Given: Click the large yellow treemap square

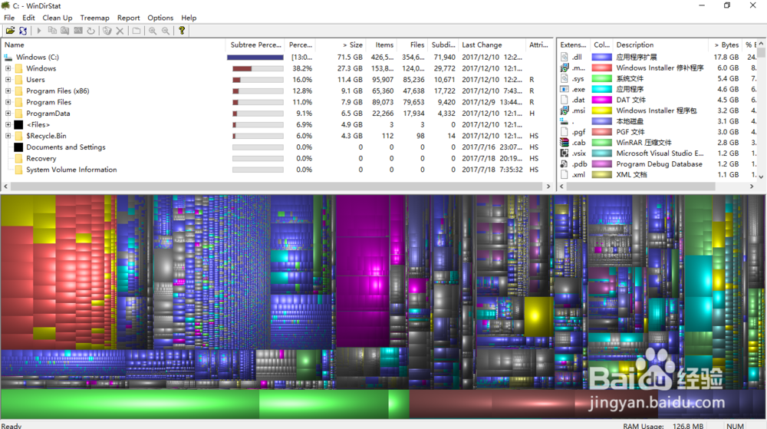Looking at the screenshot, I should (x=538, y=316).
